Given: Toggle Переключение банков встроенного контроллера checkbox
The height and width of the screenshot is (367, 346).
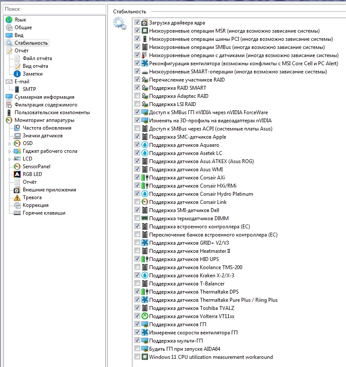Looking at the screenshot, I should point(137,234).
